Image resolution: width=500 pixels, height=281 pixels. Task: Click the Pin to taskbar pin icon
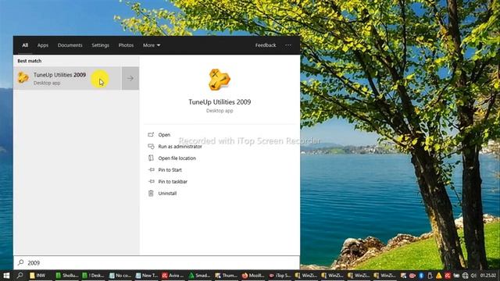coord(151,182)
